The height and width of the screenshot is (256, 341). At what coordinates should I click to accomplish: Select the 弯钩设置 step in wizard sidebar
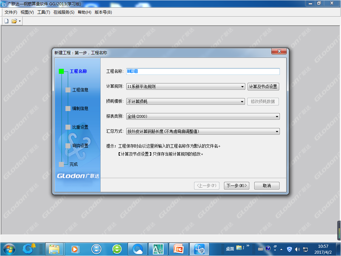click(80, 146)
